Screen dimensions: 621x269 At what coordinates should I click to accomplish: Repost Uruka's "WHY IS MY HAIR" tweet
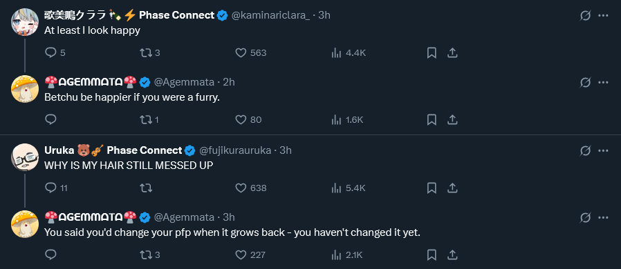146,188
